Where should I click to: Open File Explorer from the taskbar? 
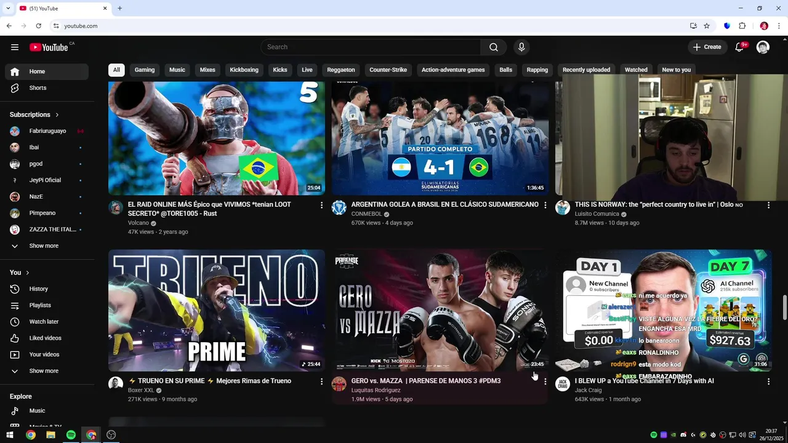50,435
